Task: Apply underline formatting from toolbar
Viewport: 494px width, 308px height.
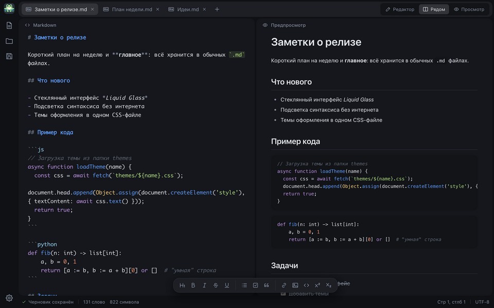Action: (x=226, y=285)
